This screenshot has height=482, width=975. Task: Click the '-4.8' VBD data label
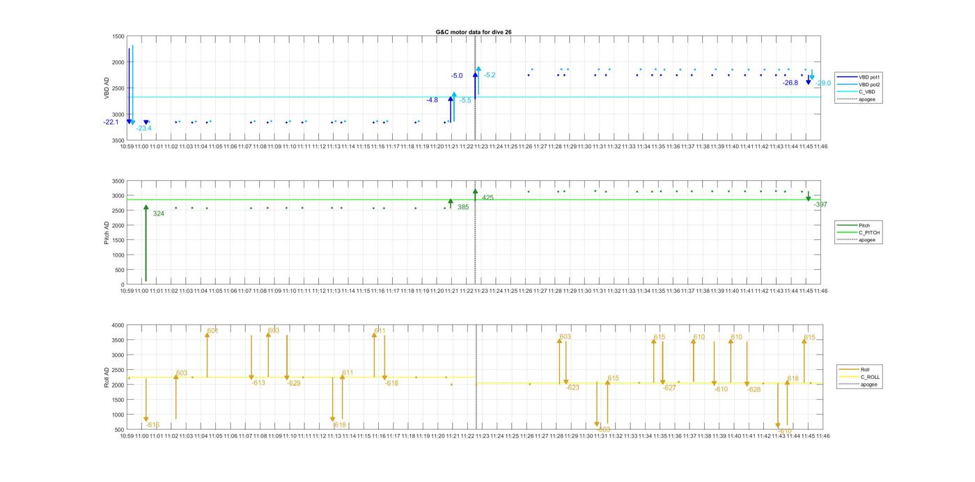click(x=432, y=100)
